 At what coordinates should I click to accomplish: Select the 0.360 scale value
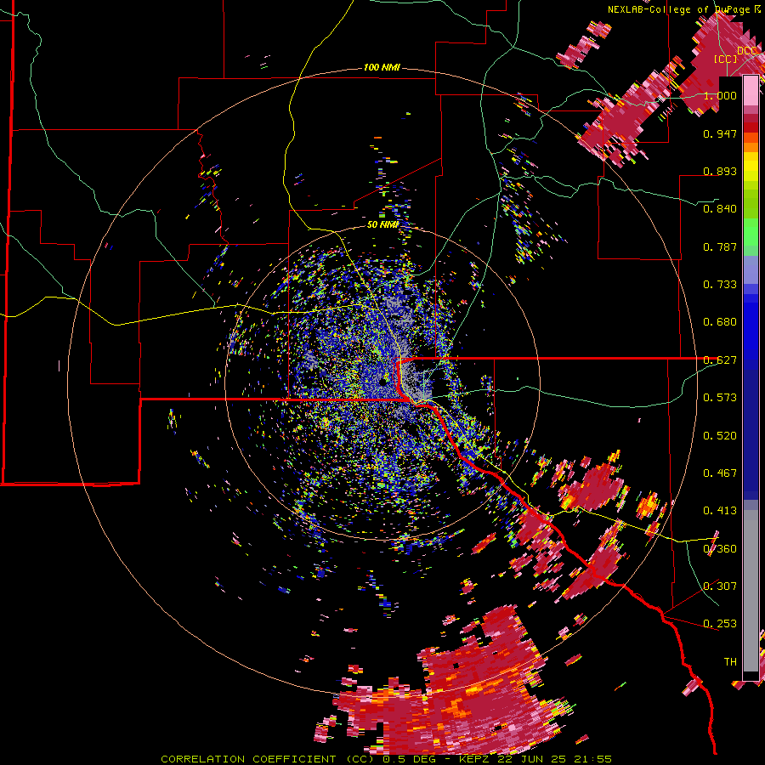[x=720, y=549]
